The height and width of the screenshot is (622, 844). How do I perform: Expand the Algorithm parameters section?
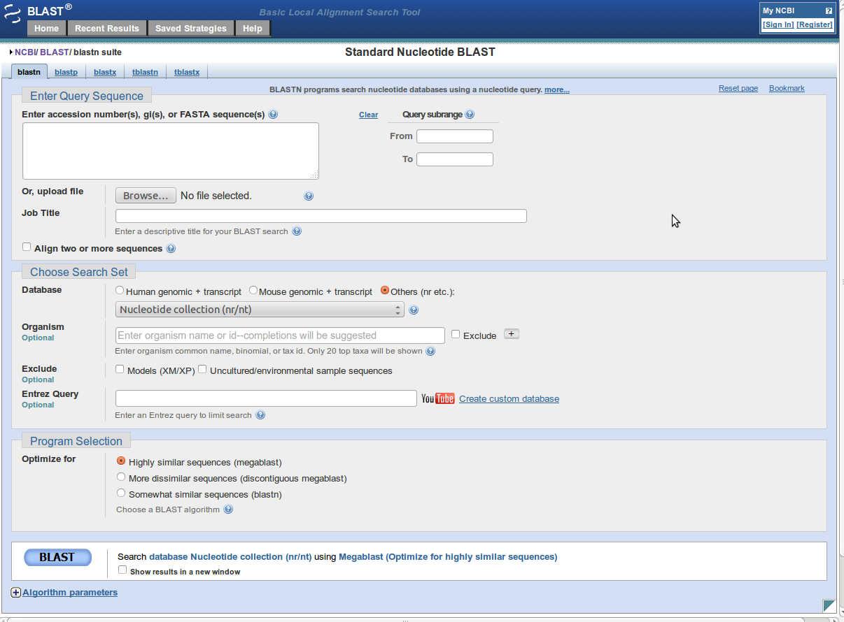tap(70, 593)
